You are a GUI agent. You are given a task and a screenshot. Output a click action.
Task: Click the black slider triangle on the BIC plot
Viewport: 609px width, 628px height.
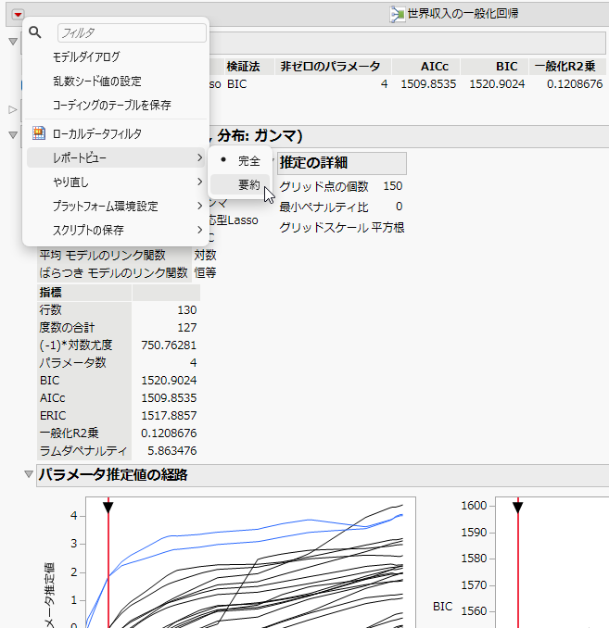point(518,508)
